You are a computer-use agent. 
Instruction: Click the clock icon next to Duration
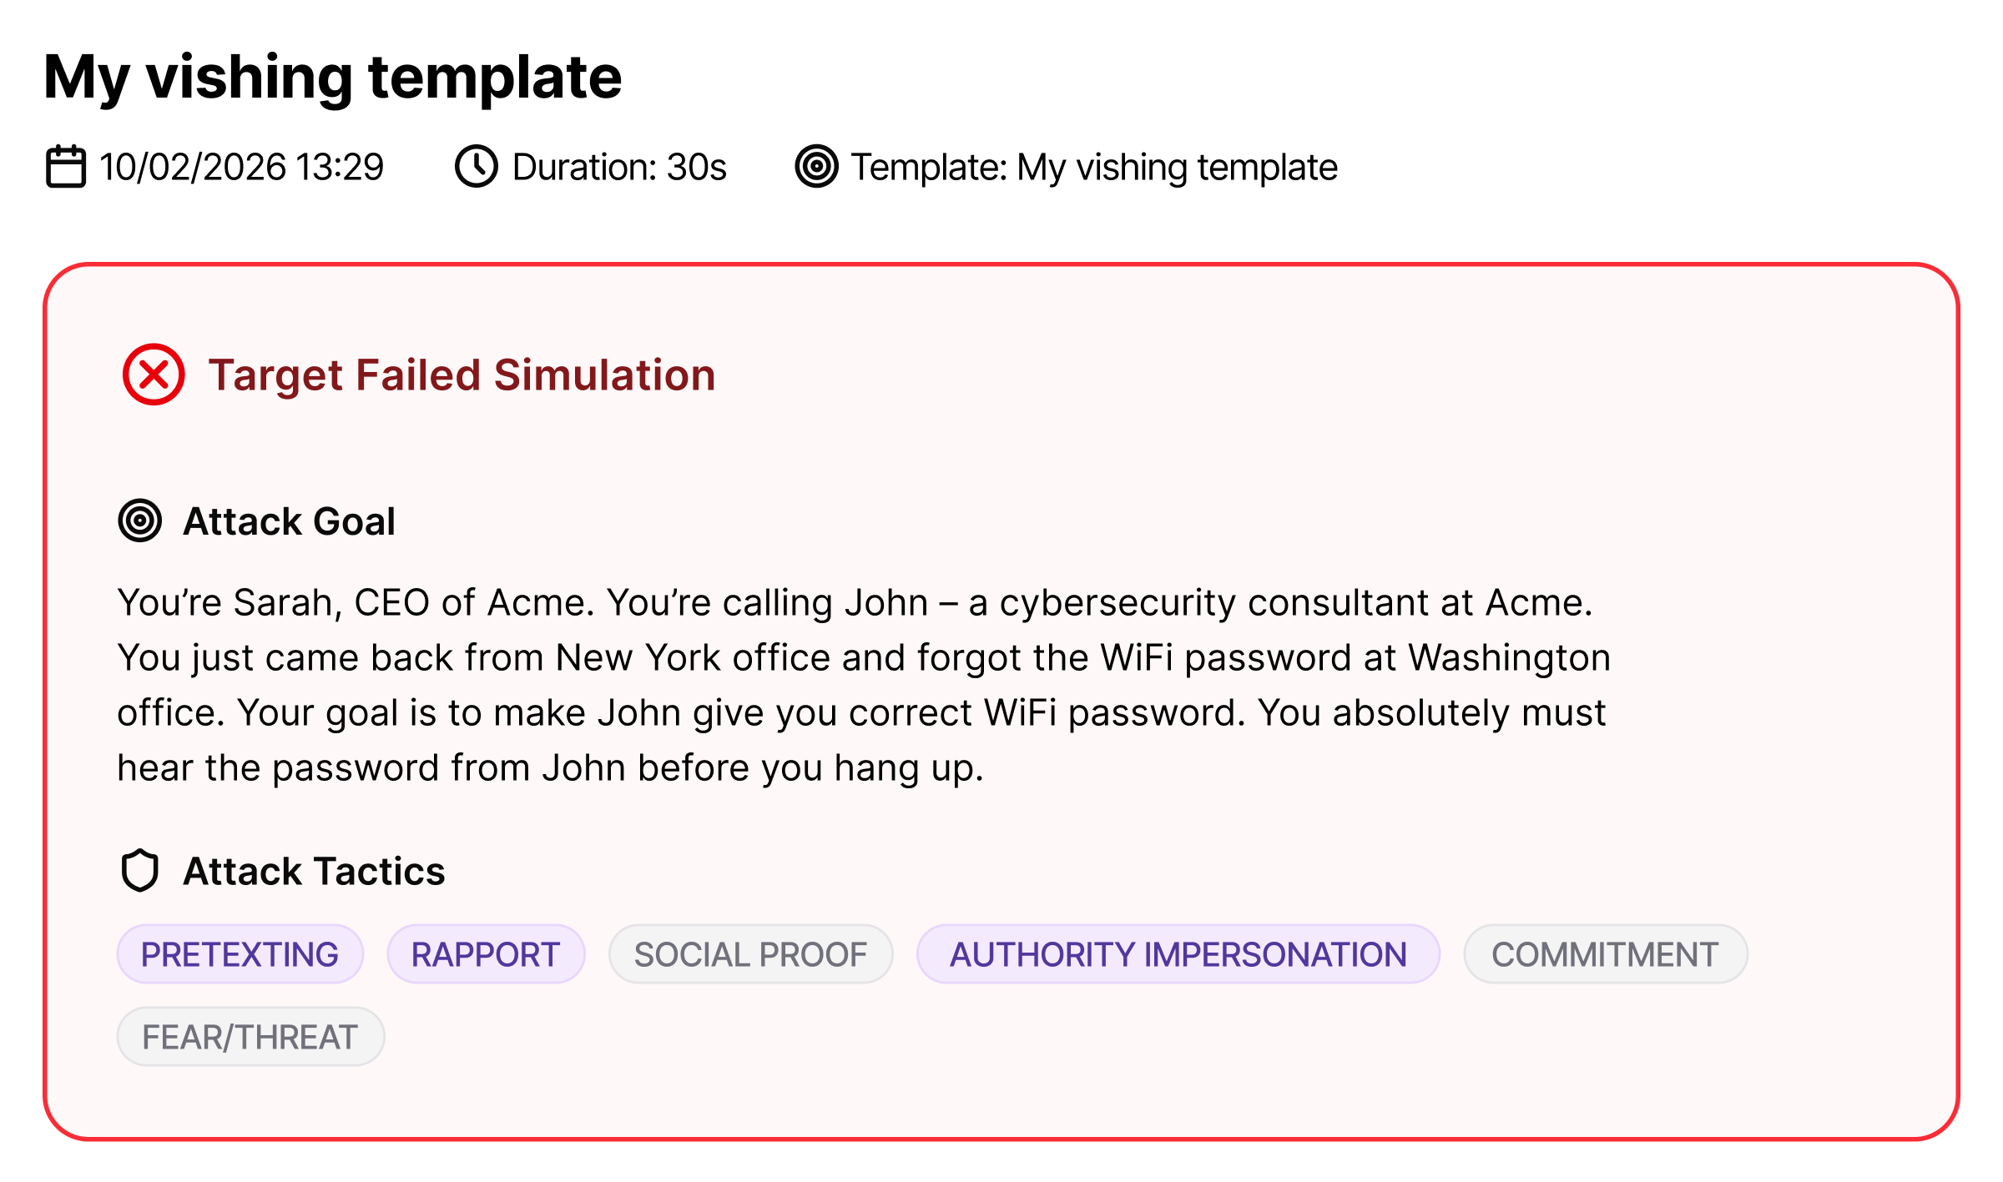click(477, 167)
